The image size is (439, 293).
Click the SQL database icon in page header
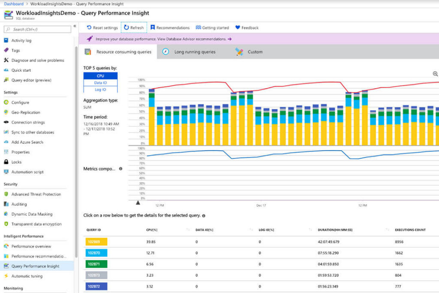click(9, 15)
